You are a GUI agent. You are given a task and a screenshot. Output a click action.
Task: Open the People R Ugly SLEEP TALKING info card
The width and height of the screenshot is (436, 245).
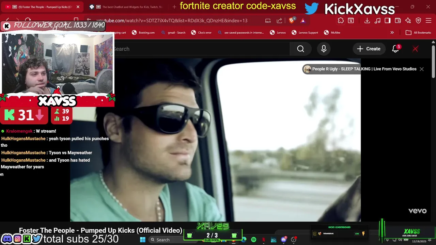click(360, 69)
